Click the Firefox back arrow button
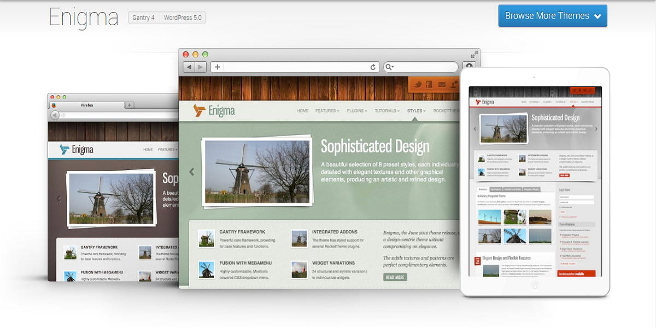The height and width of the screenshot is (328, 656). point(55,115)
